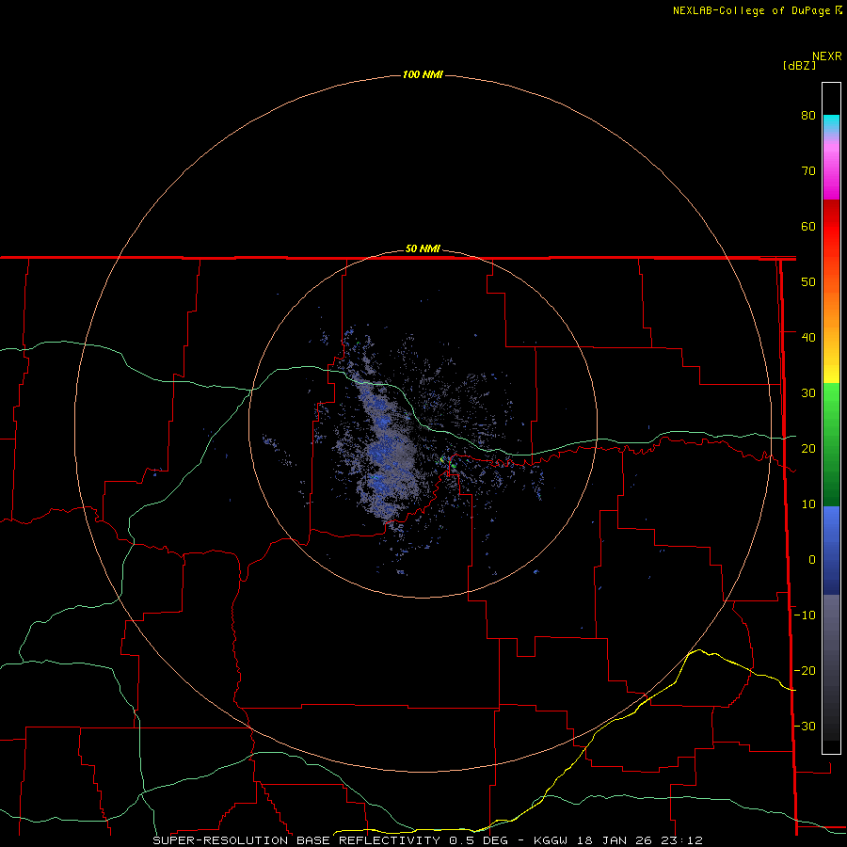Click the 40 dBZ scale value

pyautogui.click(x=808, y=338)
